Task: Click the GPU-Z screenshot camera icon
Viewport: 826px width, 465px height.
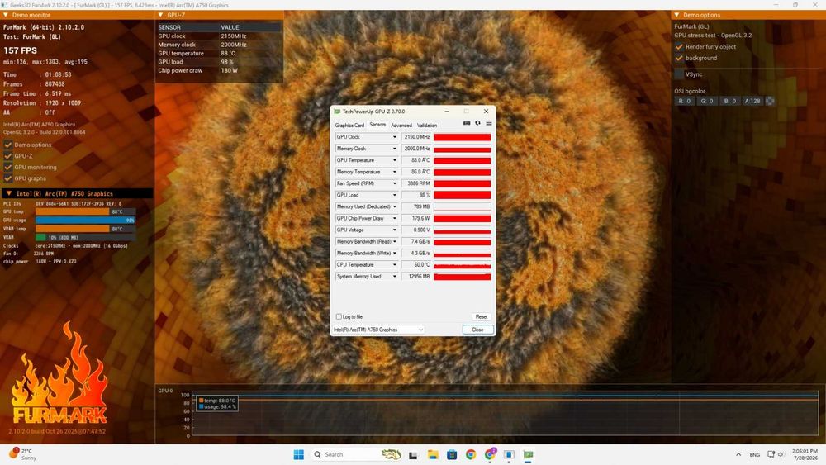Action: [x=466, y=123]
